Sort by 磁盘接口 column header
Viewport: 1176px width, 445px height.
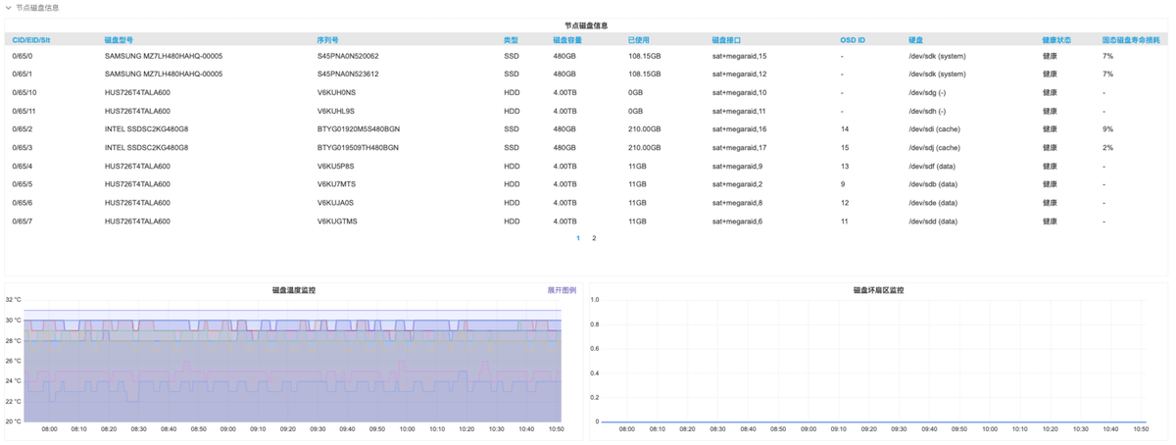tap(726, 40)
